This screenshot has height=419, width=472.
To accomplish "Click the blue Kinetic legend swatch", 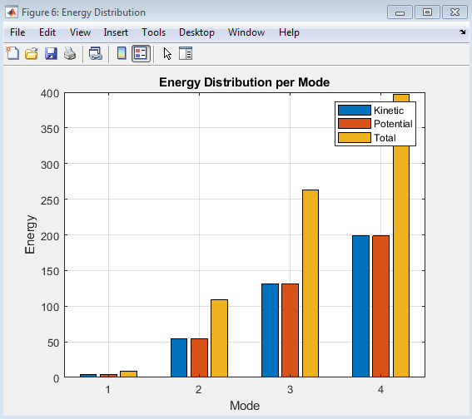I will 355,110.
